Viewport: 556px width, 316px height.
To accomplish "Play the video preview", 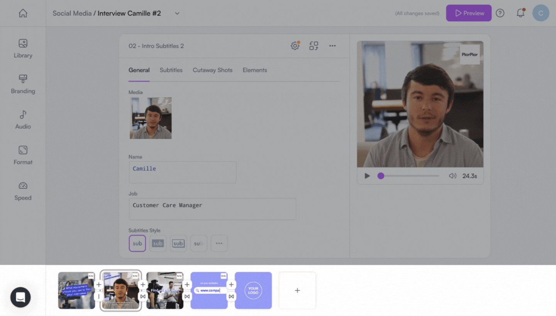I will 367,176.
